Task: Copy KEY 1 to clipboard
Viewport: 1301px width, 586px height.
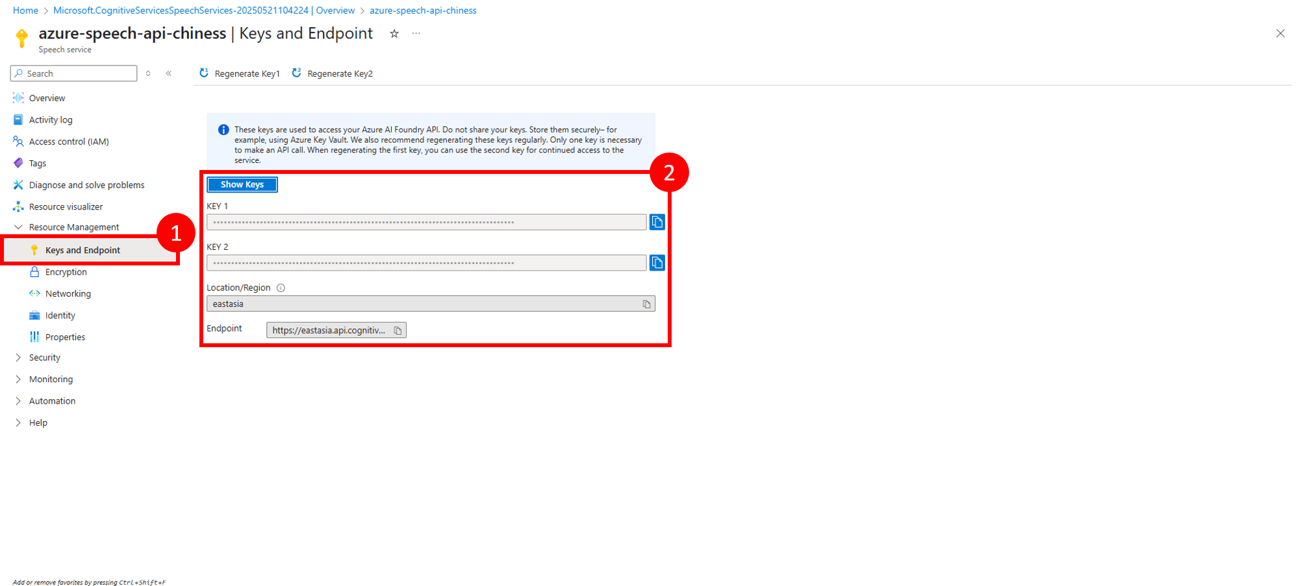Action: pos(657,222)
